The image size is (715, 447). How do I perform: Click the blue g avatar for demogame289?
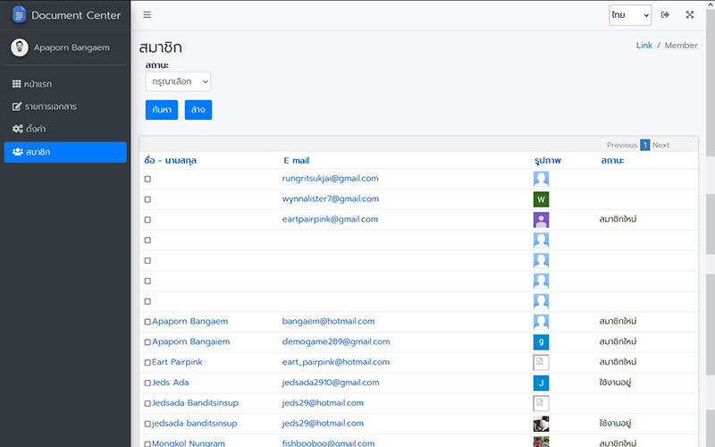(541, 342)
